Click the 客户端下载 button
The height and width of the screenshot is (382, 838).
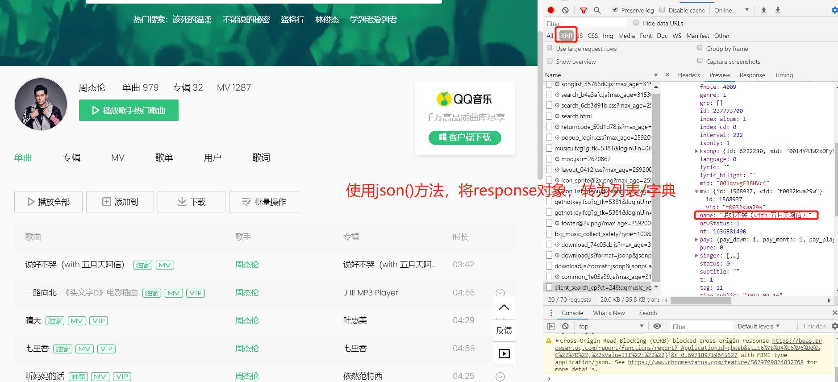pos(465,137)
